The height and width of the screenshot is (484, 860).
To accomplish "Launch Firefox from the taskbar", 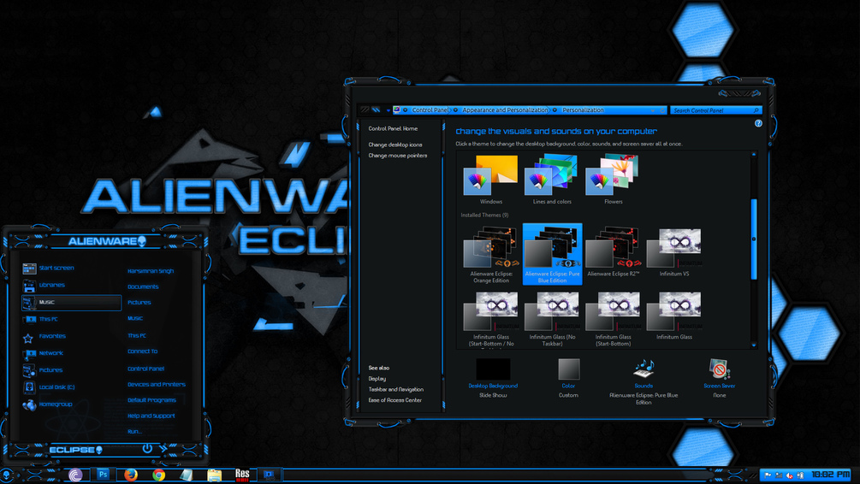I will click(x=131, y=475).
